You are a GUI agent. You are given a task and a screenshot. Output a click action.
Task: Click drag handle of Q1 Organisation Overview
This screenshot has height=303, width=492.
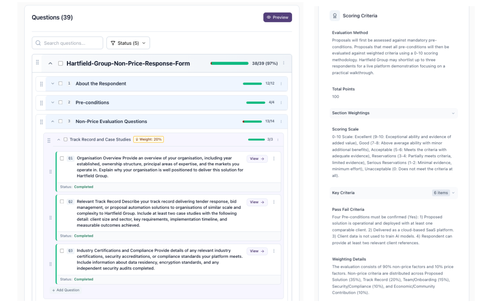point(51,172)
